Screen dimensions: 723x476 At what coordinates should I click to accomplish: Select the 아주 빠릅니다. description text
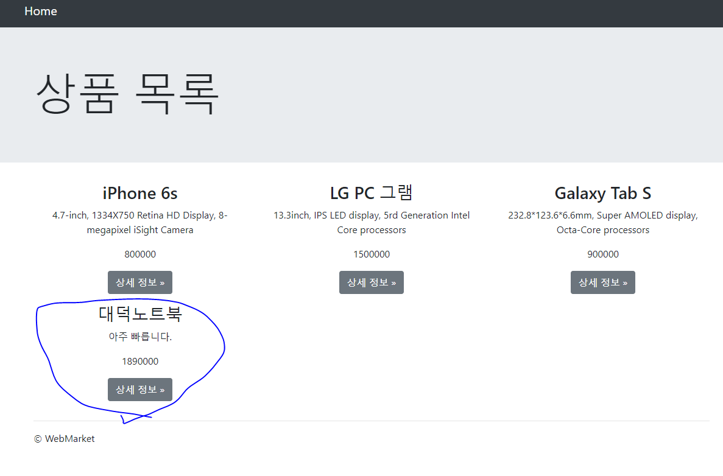140,337
